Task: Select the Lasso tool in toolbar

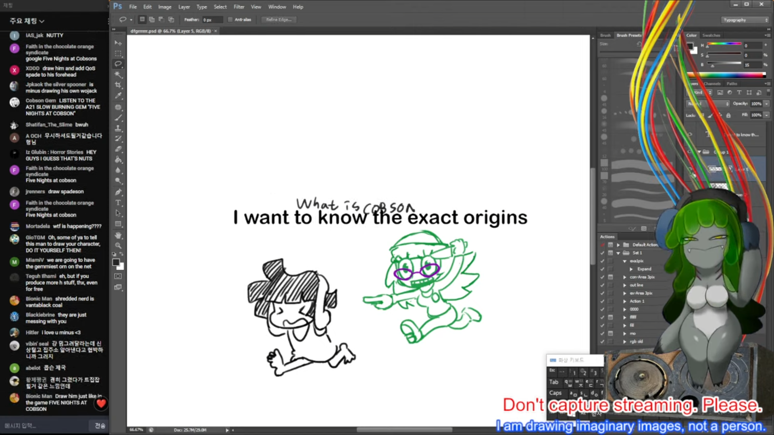Action: 118,64
